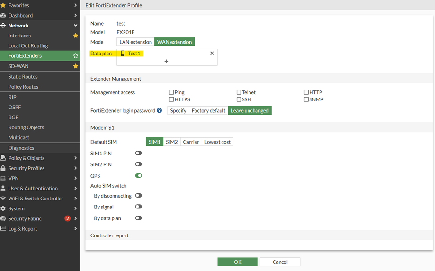The image size is (435, 271).
Task: Enable Auto SIM switch By signal
Action: click(138, 207)
